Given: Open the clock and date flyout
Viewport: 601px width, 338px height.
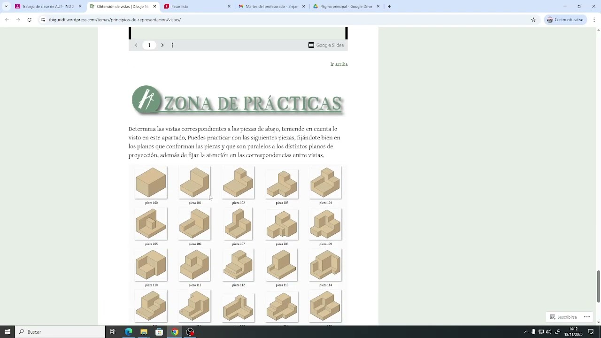Looking at the screenshot, I should (573, 332).
